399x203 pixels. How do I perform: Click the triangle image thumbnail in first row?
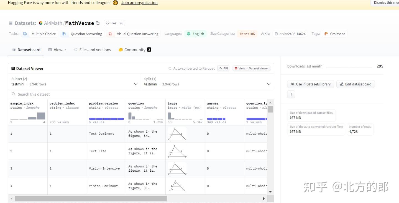point(177,134)
